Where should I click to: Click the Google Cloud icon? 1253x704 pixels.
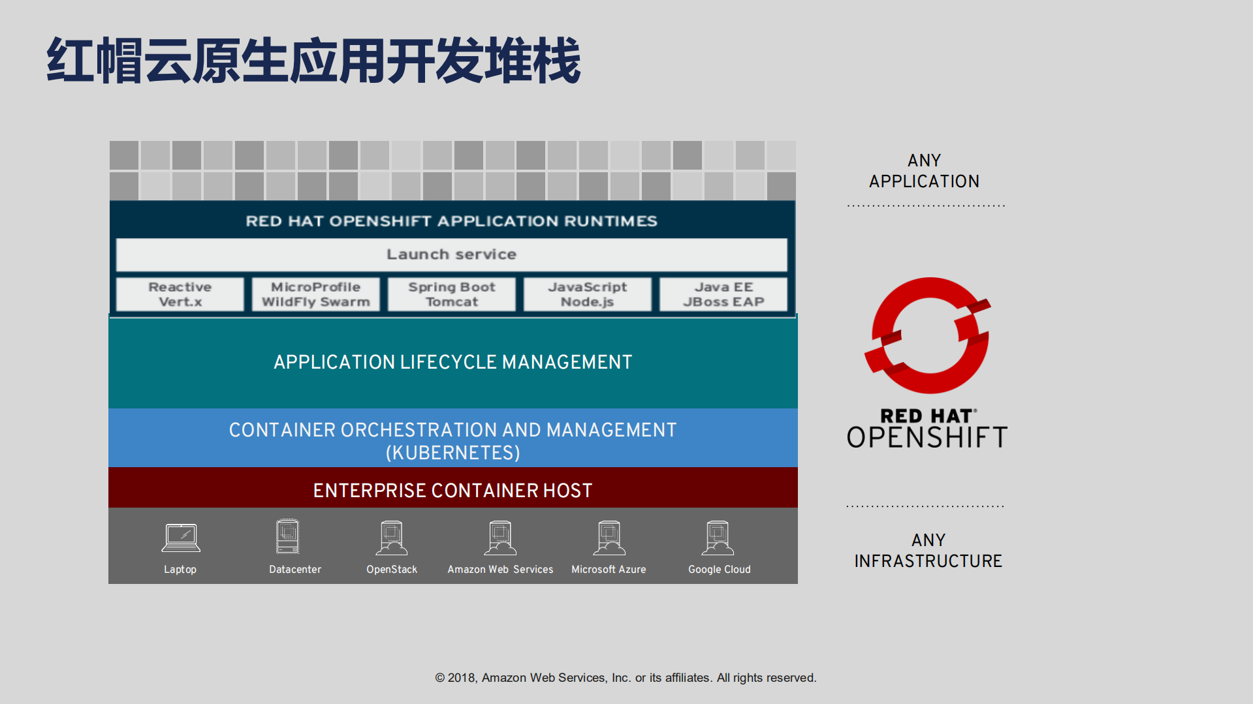(x=717, y=536)
